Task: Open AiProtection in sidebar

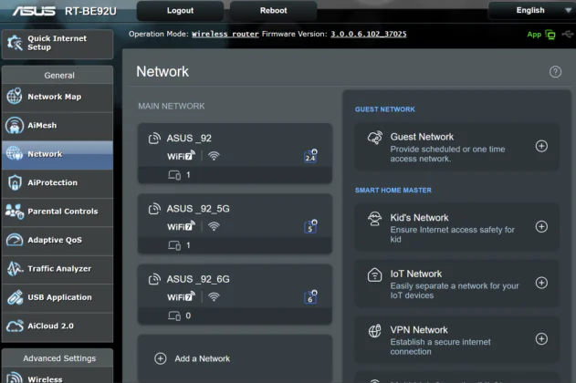Action: pyautogui.click(x=58, y=183)
